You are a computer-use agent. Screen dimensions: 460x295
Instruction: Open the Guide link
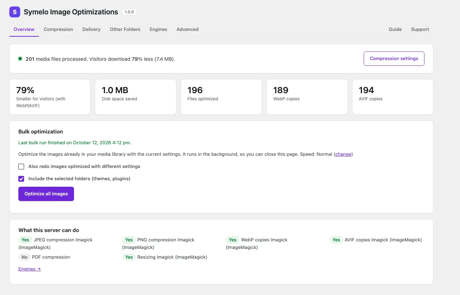coord(395,29)
